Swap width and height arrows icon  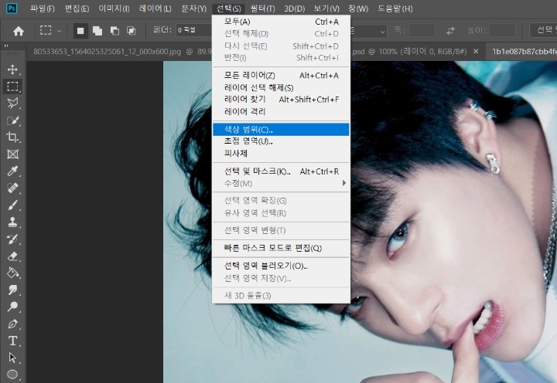point(450,31)
